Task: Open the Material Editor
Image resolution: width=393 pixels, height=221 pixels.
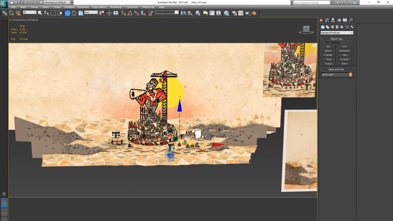Action: (x=227, y=13)
